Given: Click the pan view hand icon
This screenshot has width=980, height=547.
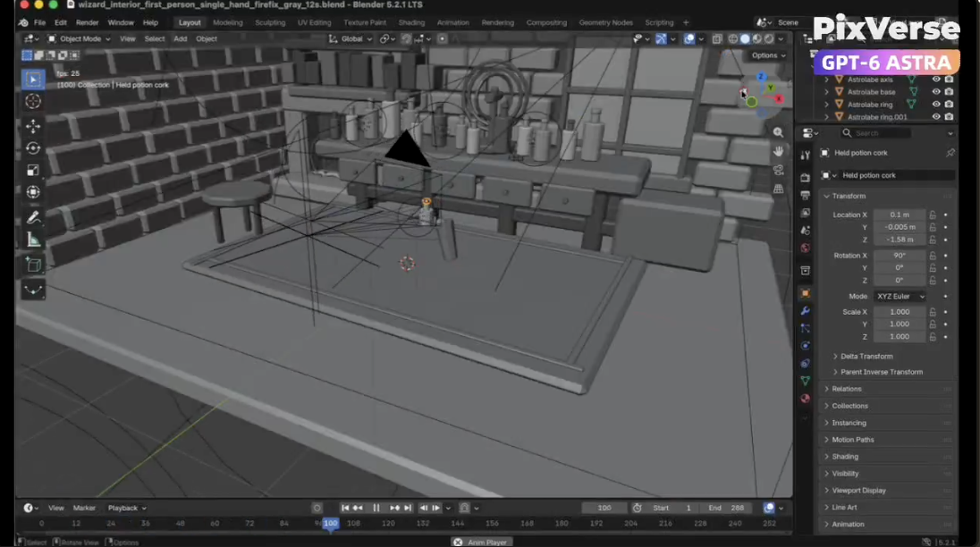Looking at the screenshot, I should (778, 151).
